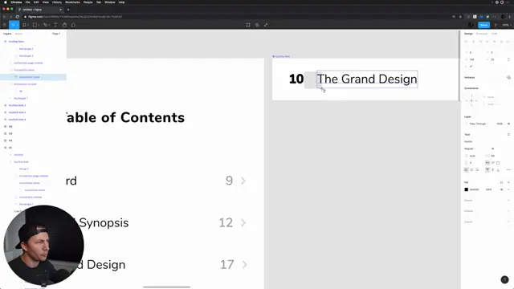The image size is (514, 289).
Task: Open the Figma main menu icon
Action: 5,25
